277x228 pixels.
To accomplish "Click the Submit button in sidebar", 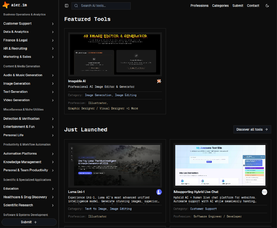I will pyautogui.click(x=29, y=222).
